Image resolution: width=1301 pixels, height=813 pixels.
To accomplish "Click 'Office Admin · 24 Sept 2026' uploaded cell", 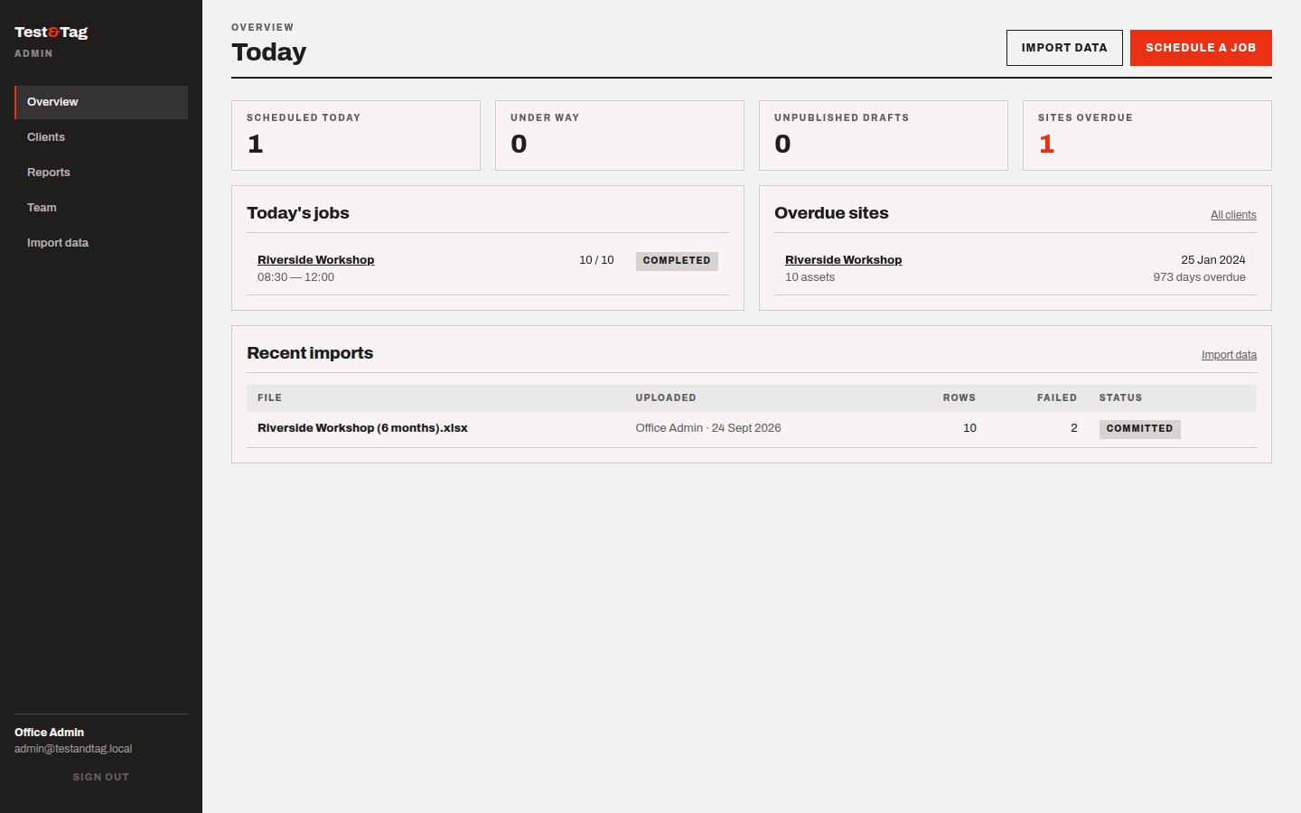I will click(708, 428).
